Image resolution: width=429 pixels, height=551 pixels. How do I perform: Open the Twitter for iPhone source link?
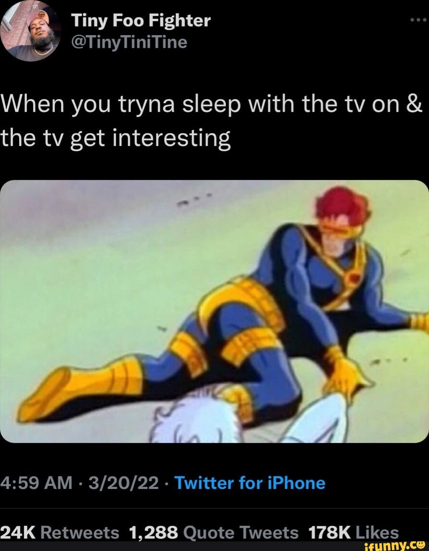click(x=250, y=483)
